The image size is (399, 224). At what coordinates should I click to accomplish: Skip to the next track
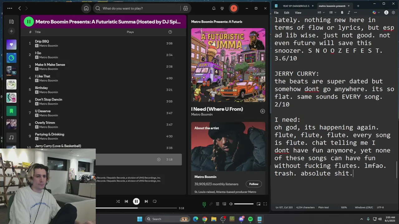(x=146, y=201)
